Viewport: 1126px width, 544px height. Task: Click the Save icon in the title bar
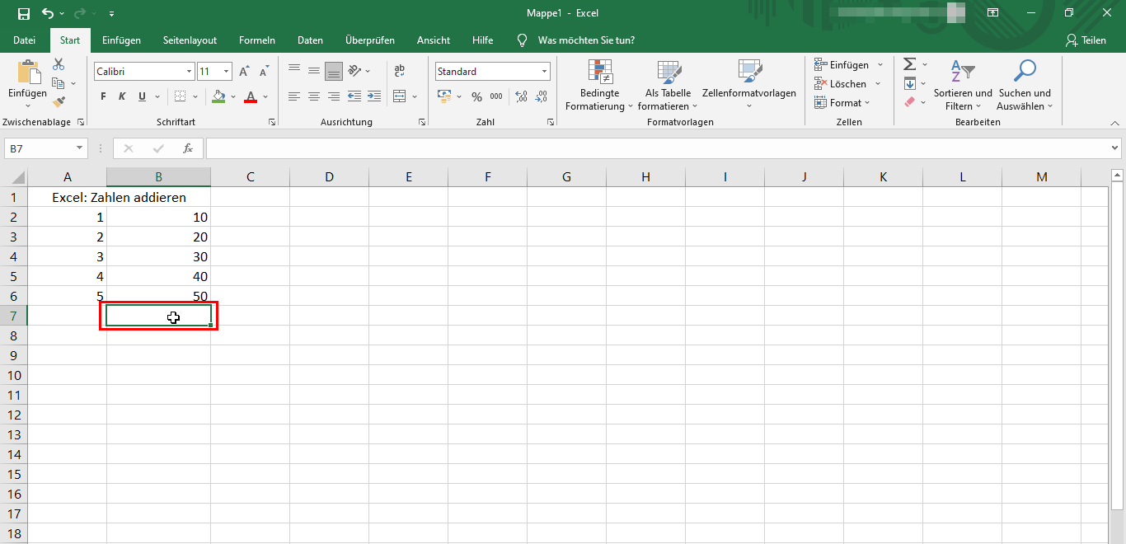pos(24,13)
